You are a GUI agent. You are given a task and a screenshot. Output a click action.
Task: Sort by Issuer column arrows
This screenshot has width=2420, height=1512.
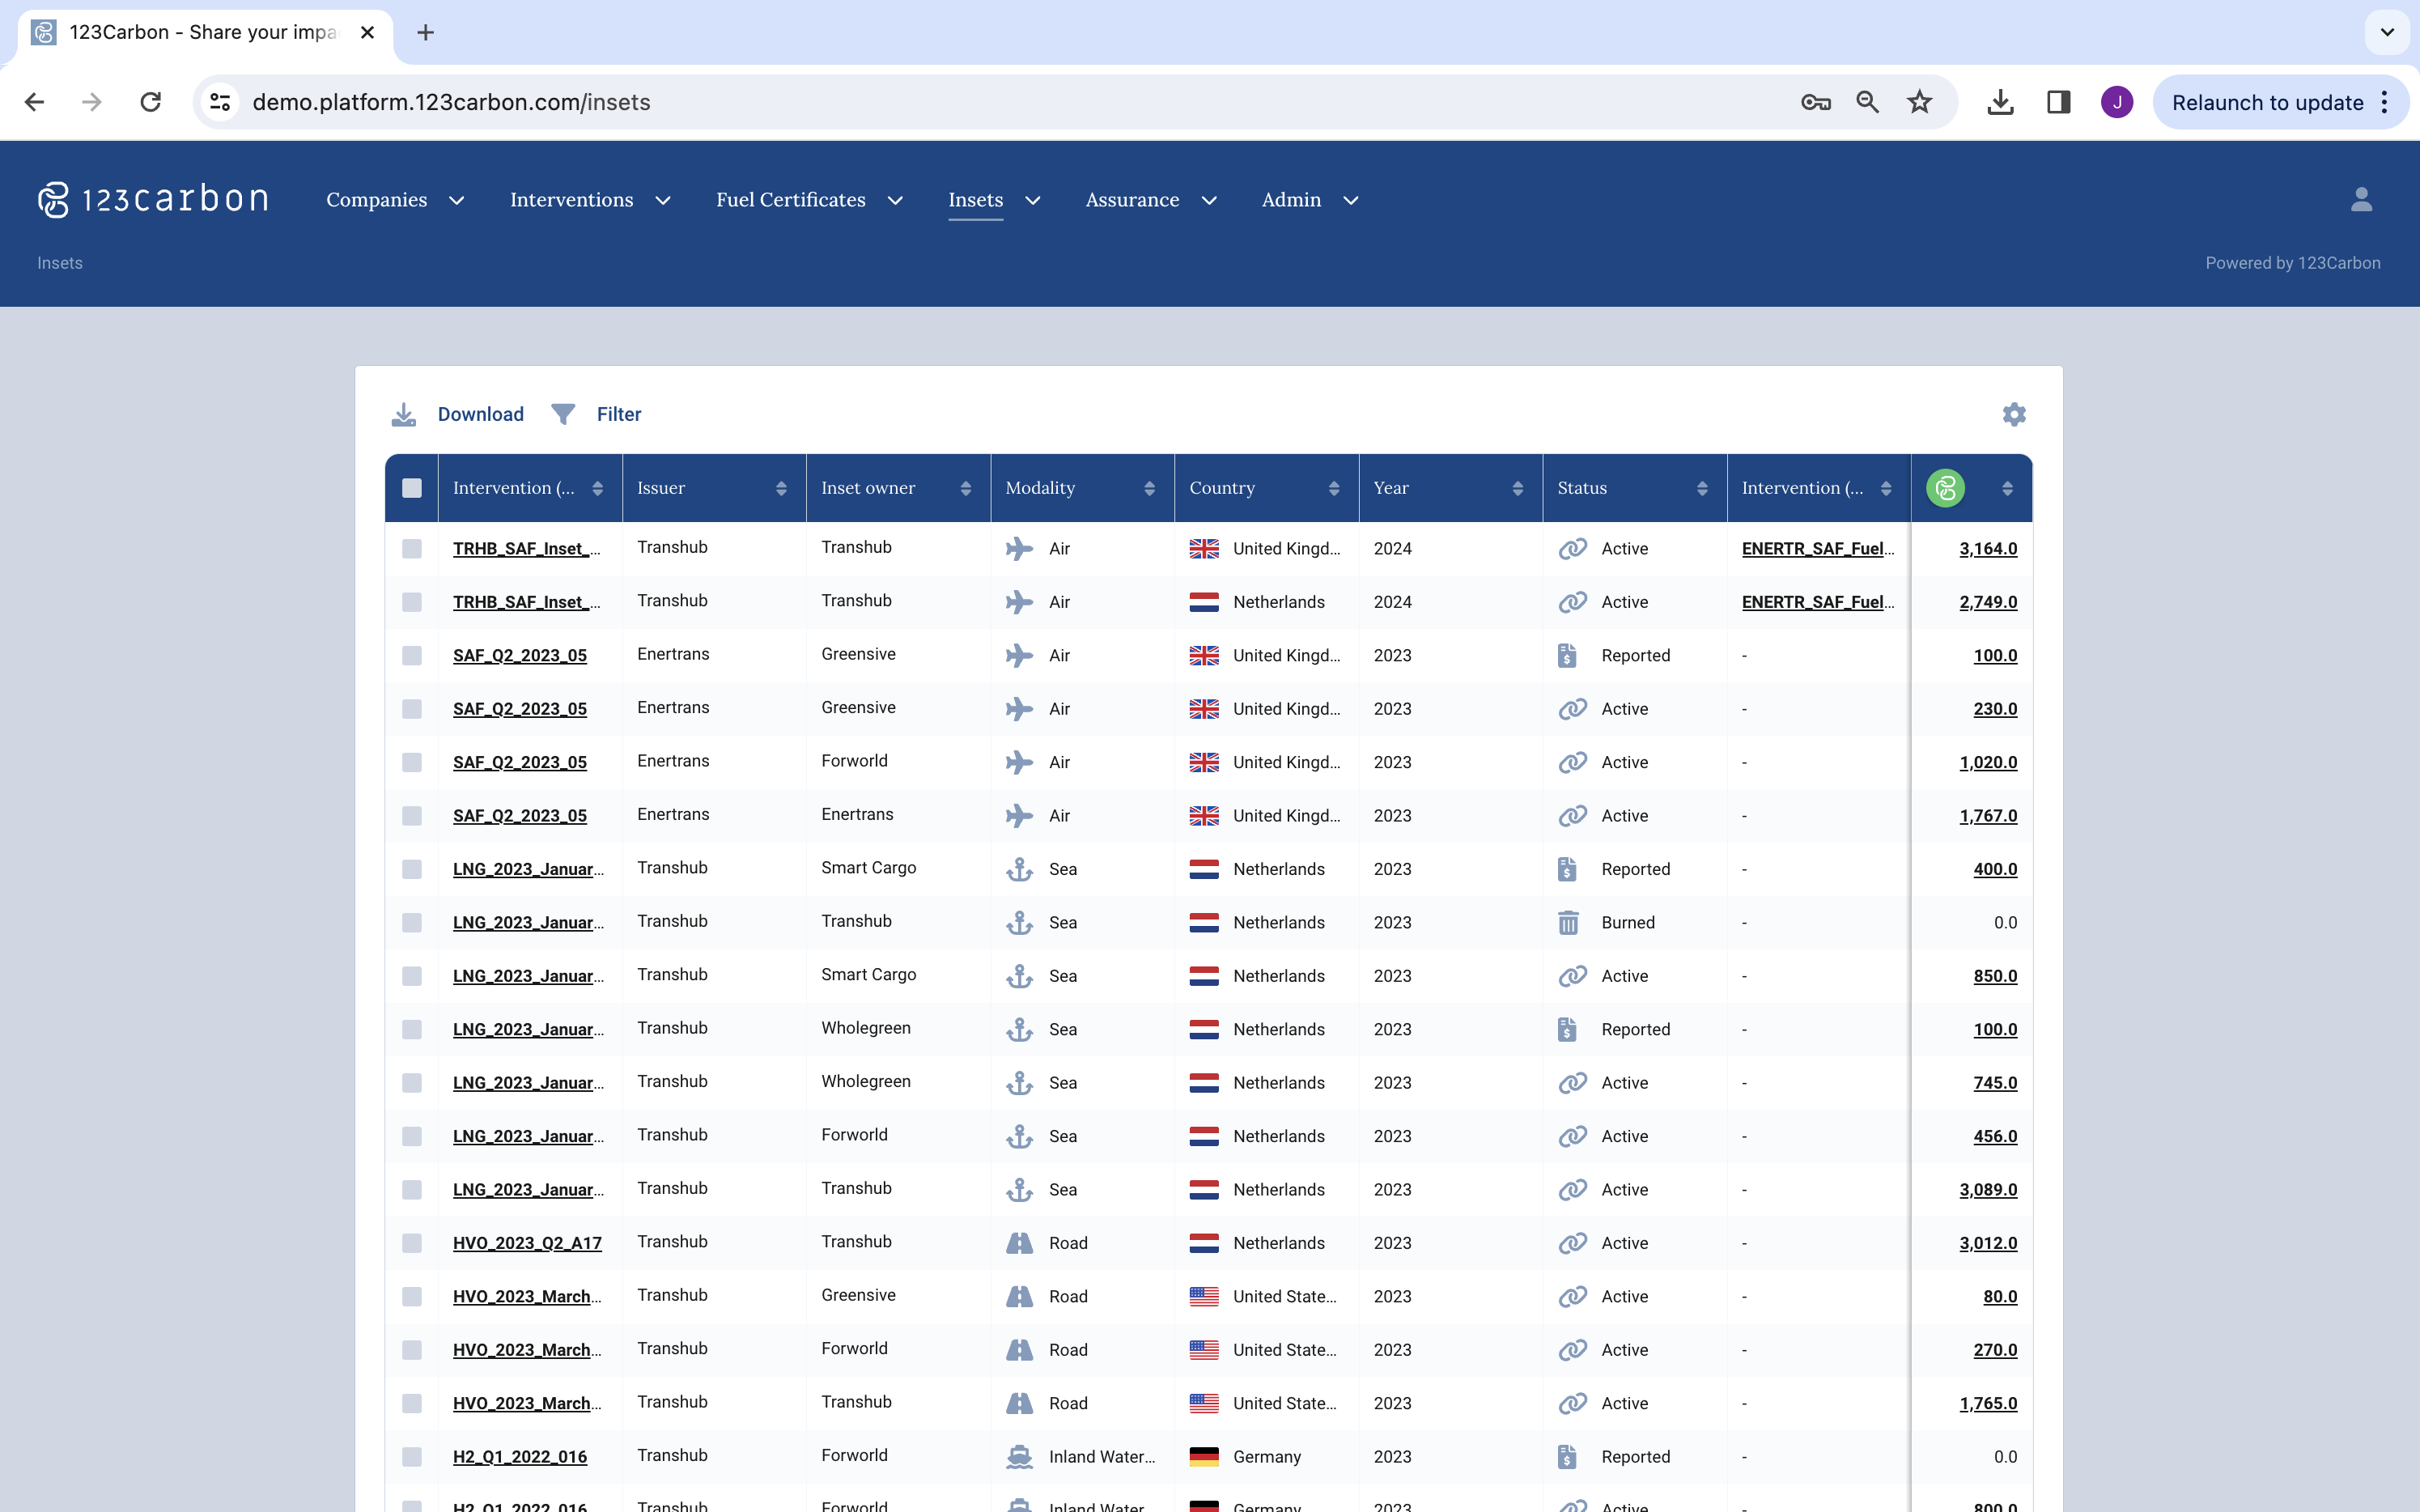781,488
